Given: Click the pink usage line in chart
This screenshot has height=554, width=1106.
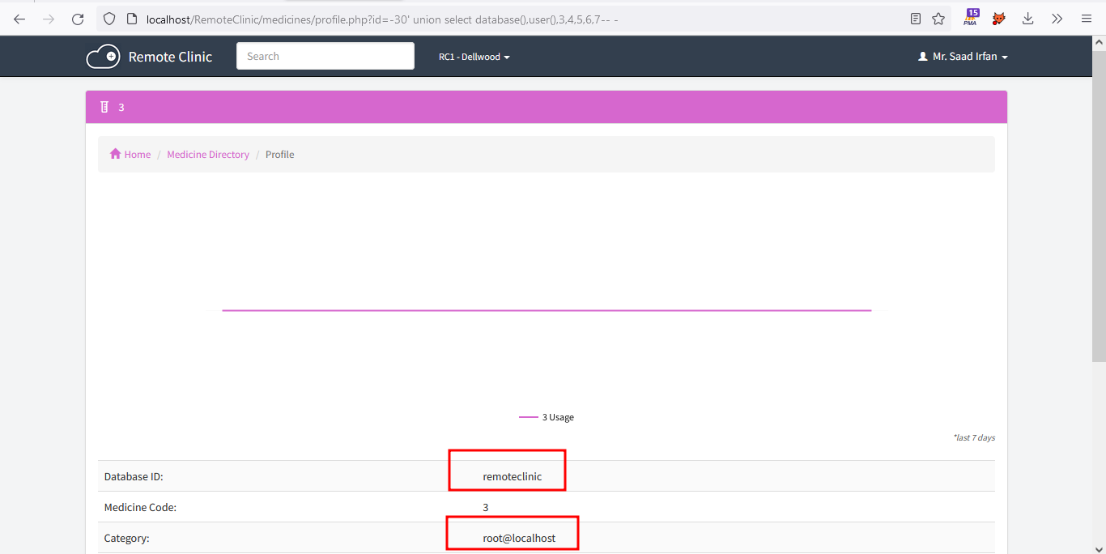Looking at the screenshot, I should (x=547, y=310).
